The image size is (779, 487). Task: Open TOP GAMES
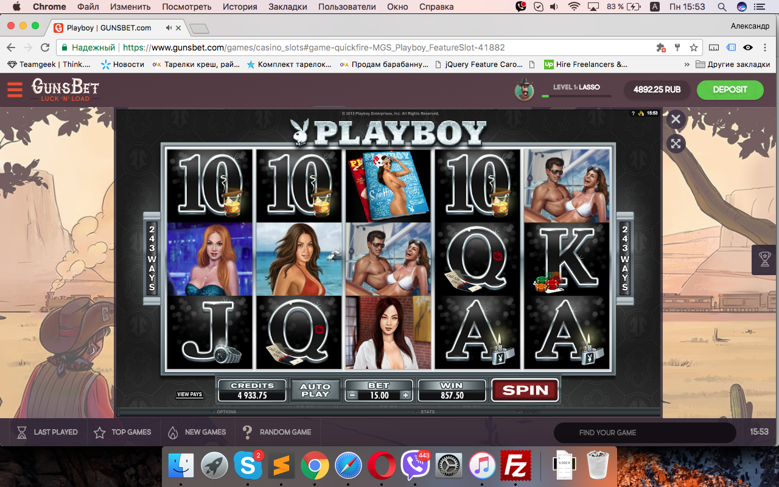coord(122,432)
